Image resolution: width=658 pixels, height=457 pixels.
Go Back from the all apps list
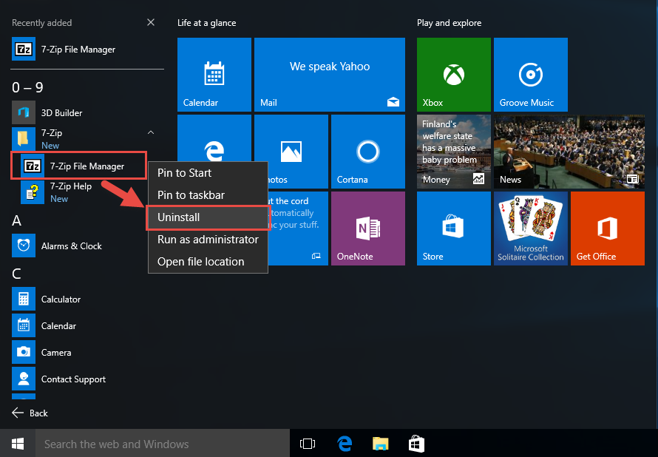click(x=30, y=413)
